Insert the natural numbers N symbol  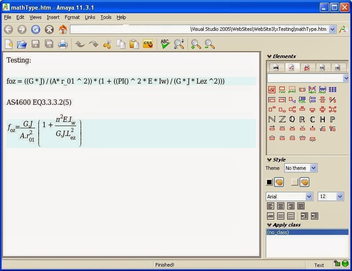[x=272, y=119]
